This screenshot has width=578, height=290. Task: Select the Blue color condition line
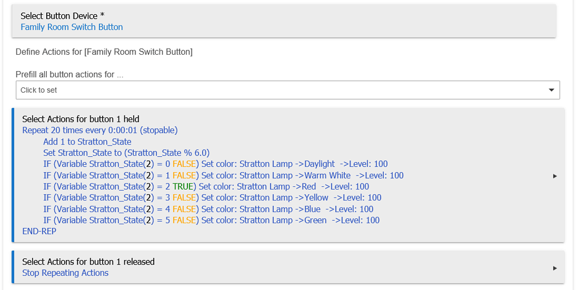click(x=208, y=209)
